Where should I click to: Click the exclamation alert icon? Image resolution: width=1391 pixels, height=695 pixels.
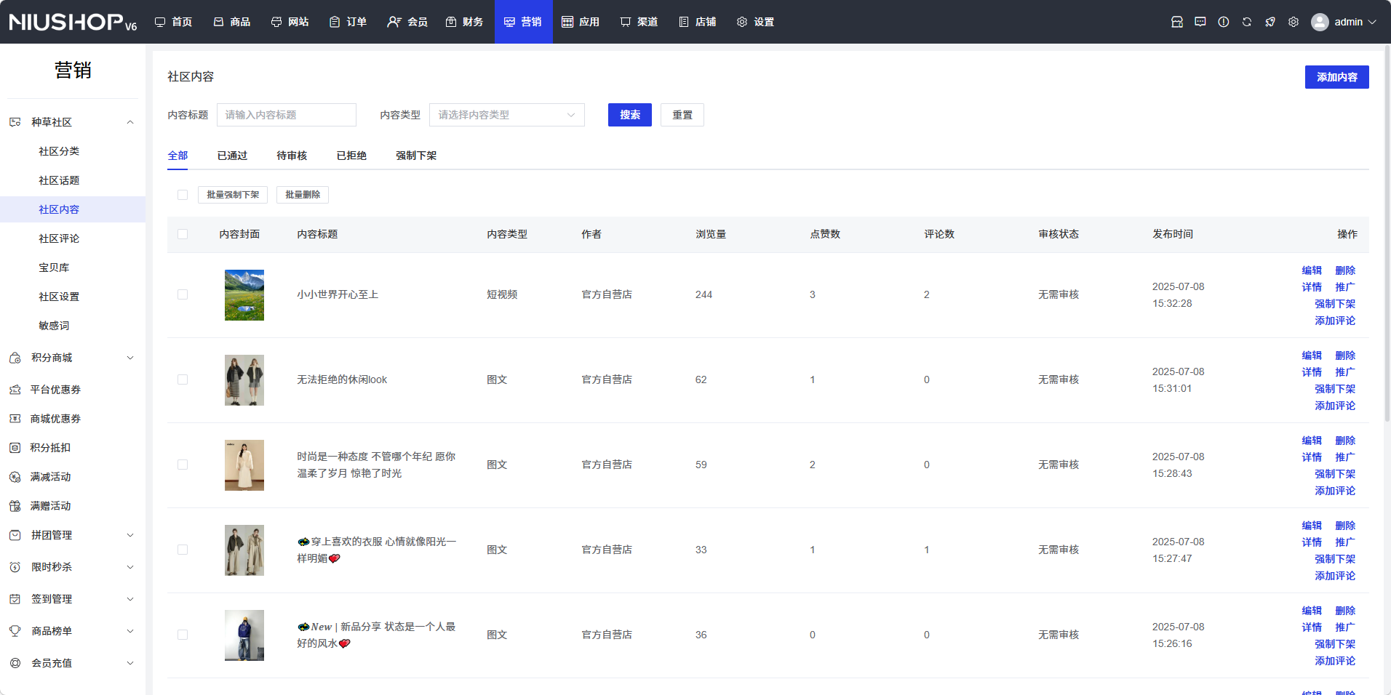click(x=1223, y=22)
